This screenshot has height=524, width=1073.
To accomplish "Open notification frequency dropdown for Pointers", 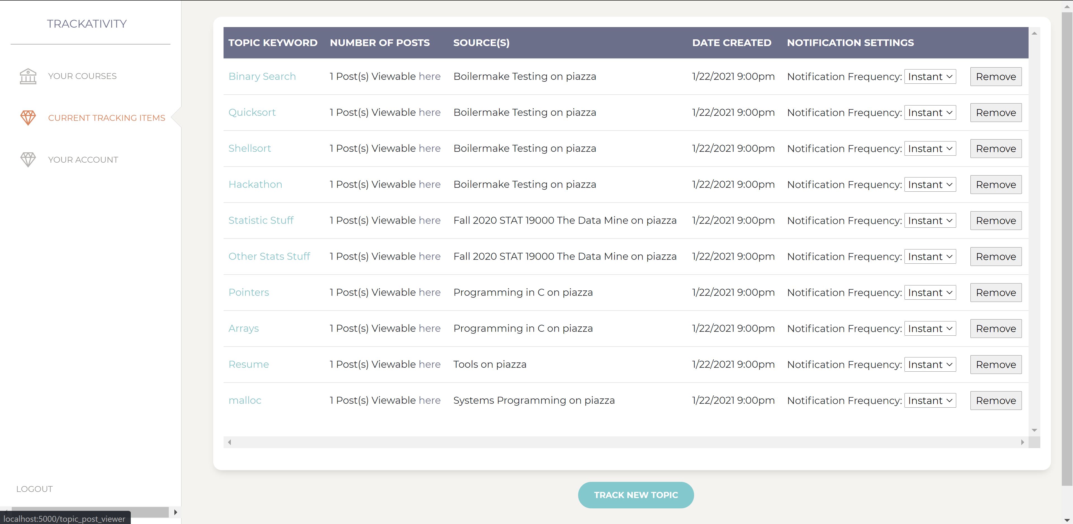I will click(930, 293).
